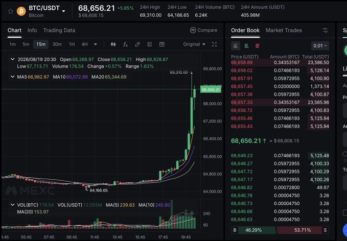Screen dimensions: 347x241
Task: Click the 64,166.65 chart low marker
Action: 99,190
